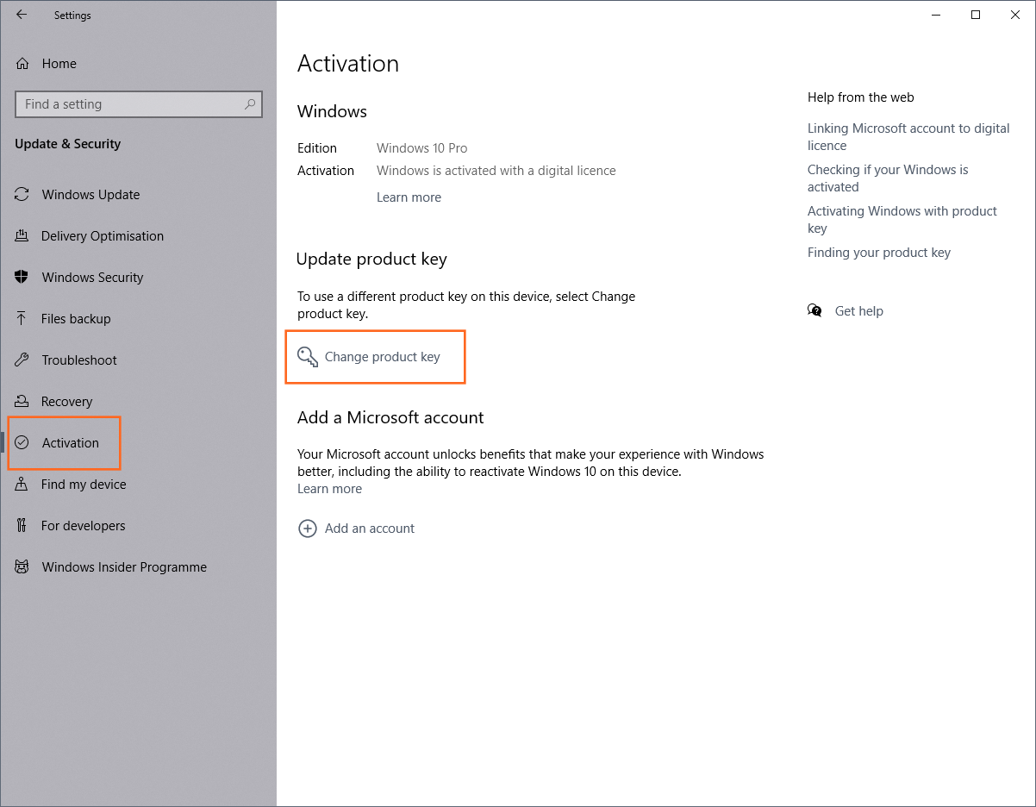Click the key icon beside Change product key

coord(308,357)
